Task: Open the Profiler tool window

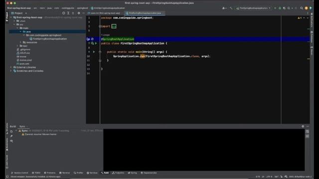Action: click(x=78, y=173)
